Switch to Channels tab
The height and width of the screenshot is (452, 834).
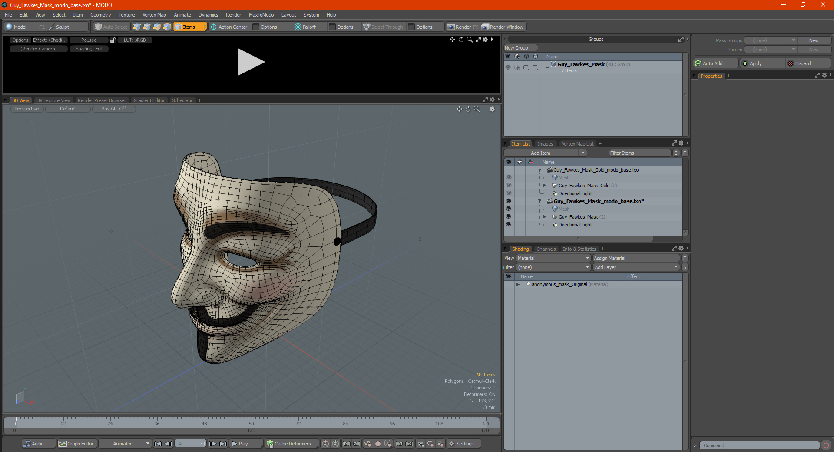(546, 249)
